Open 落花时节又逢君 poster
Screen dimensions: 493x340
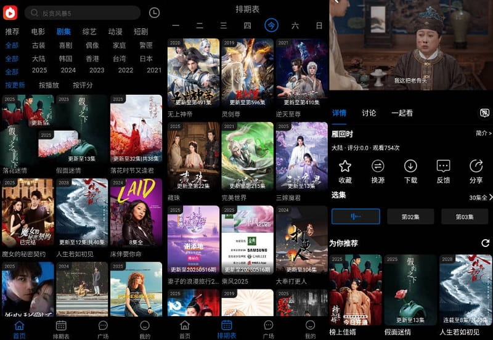click(x=136, y=129)
